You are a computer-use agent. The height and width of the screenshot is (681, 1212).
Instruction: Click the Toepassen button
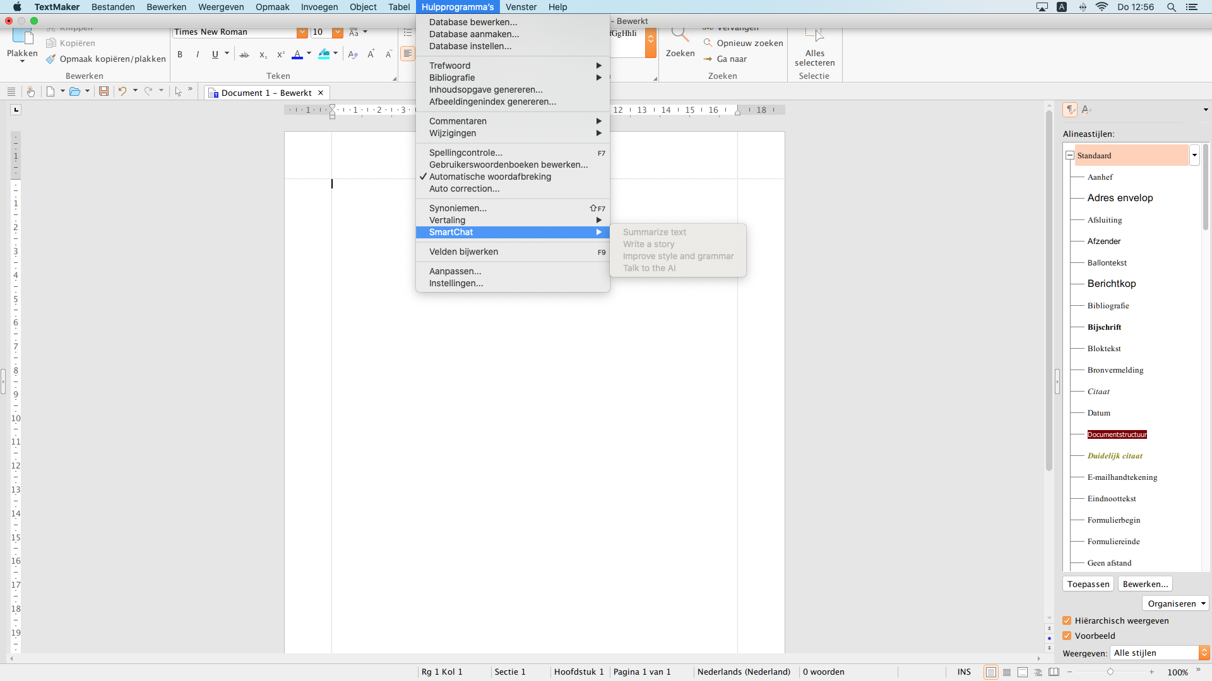pyautogui.click(x=1088, y=584)
